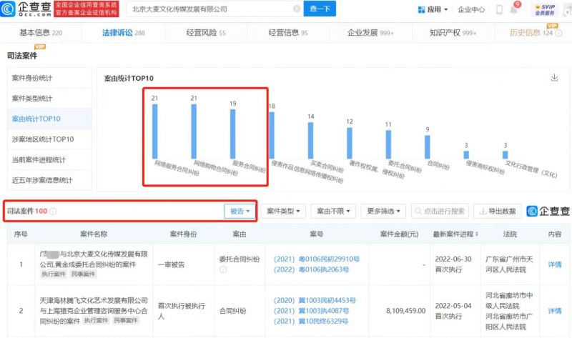The width and height of the screenshot is (572, 338).
Task: Open the 案件类型 filter dropdown
Action: point(283,211)
